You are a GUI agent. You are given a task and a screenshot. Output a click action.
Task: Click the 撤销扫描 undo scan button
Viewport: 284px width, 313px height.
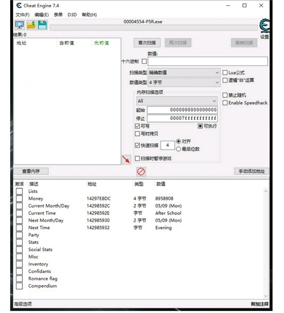[244, 43]
